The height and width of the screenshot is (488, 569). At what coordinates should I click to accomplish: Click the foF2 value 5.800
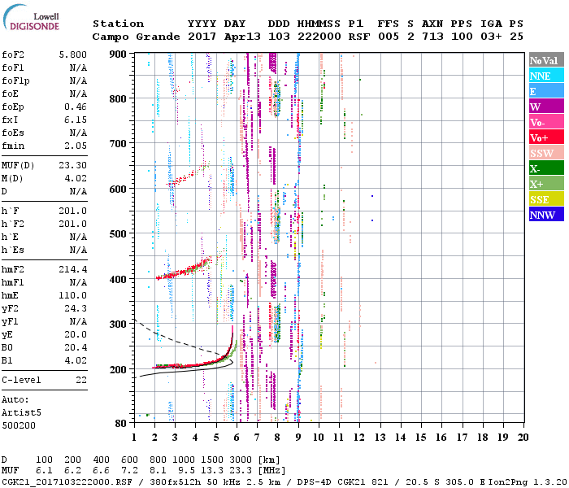coord(74,54)
